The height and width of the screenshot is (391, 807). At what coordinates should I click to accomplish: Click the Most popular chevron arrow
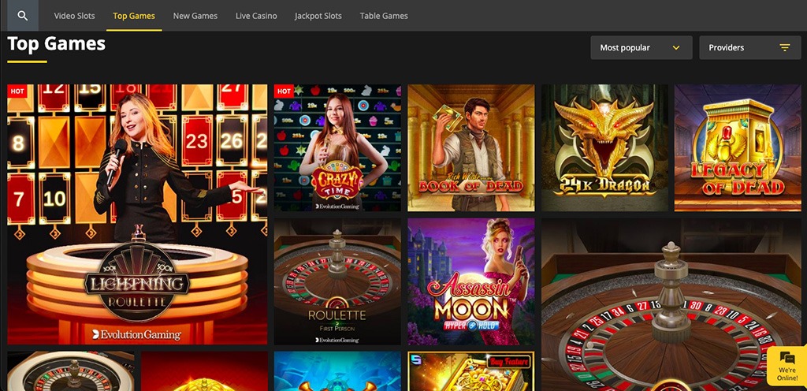pyautogui.click(x=676, y=48)
